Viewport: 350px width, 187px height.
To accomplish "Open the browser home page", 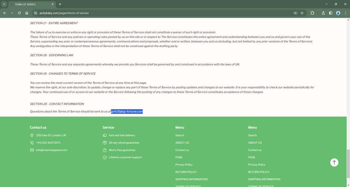I will pyautogui.click(x=27, y=13).
